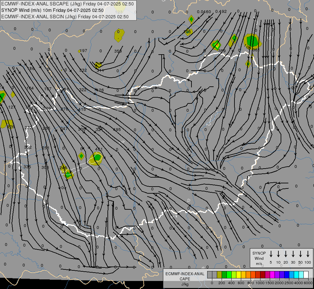The width and height of the screenshot is (314, 289).
Task: Click the '186' value on the map
Action: pyautogui.click(x=31, y=69)
